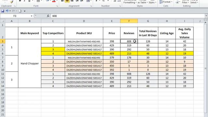The width and height of the screenshot is (208, 117).
Task: Expand the formula bar
Action: click(206, 16)
